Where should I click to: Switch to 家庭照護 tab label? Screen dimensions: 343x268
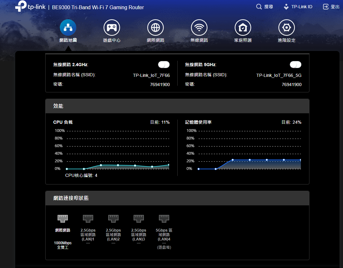point(243,40)
